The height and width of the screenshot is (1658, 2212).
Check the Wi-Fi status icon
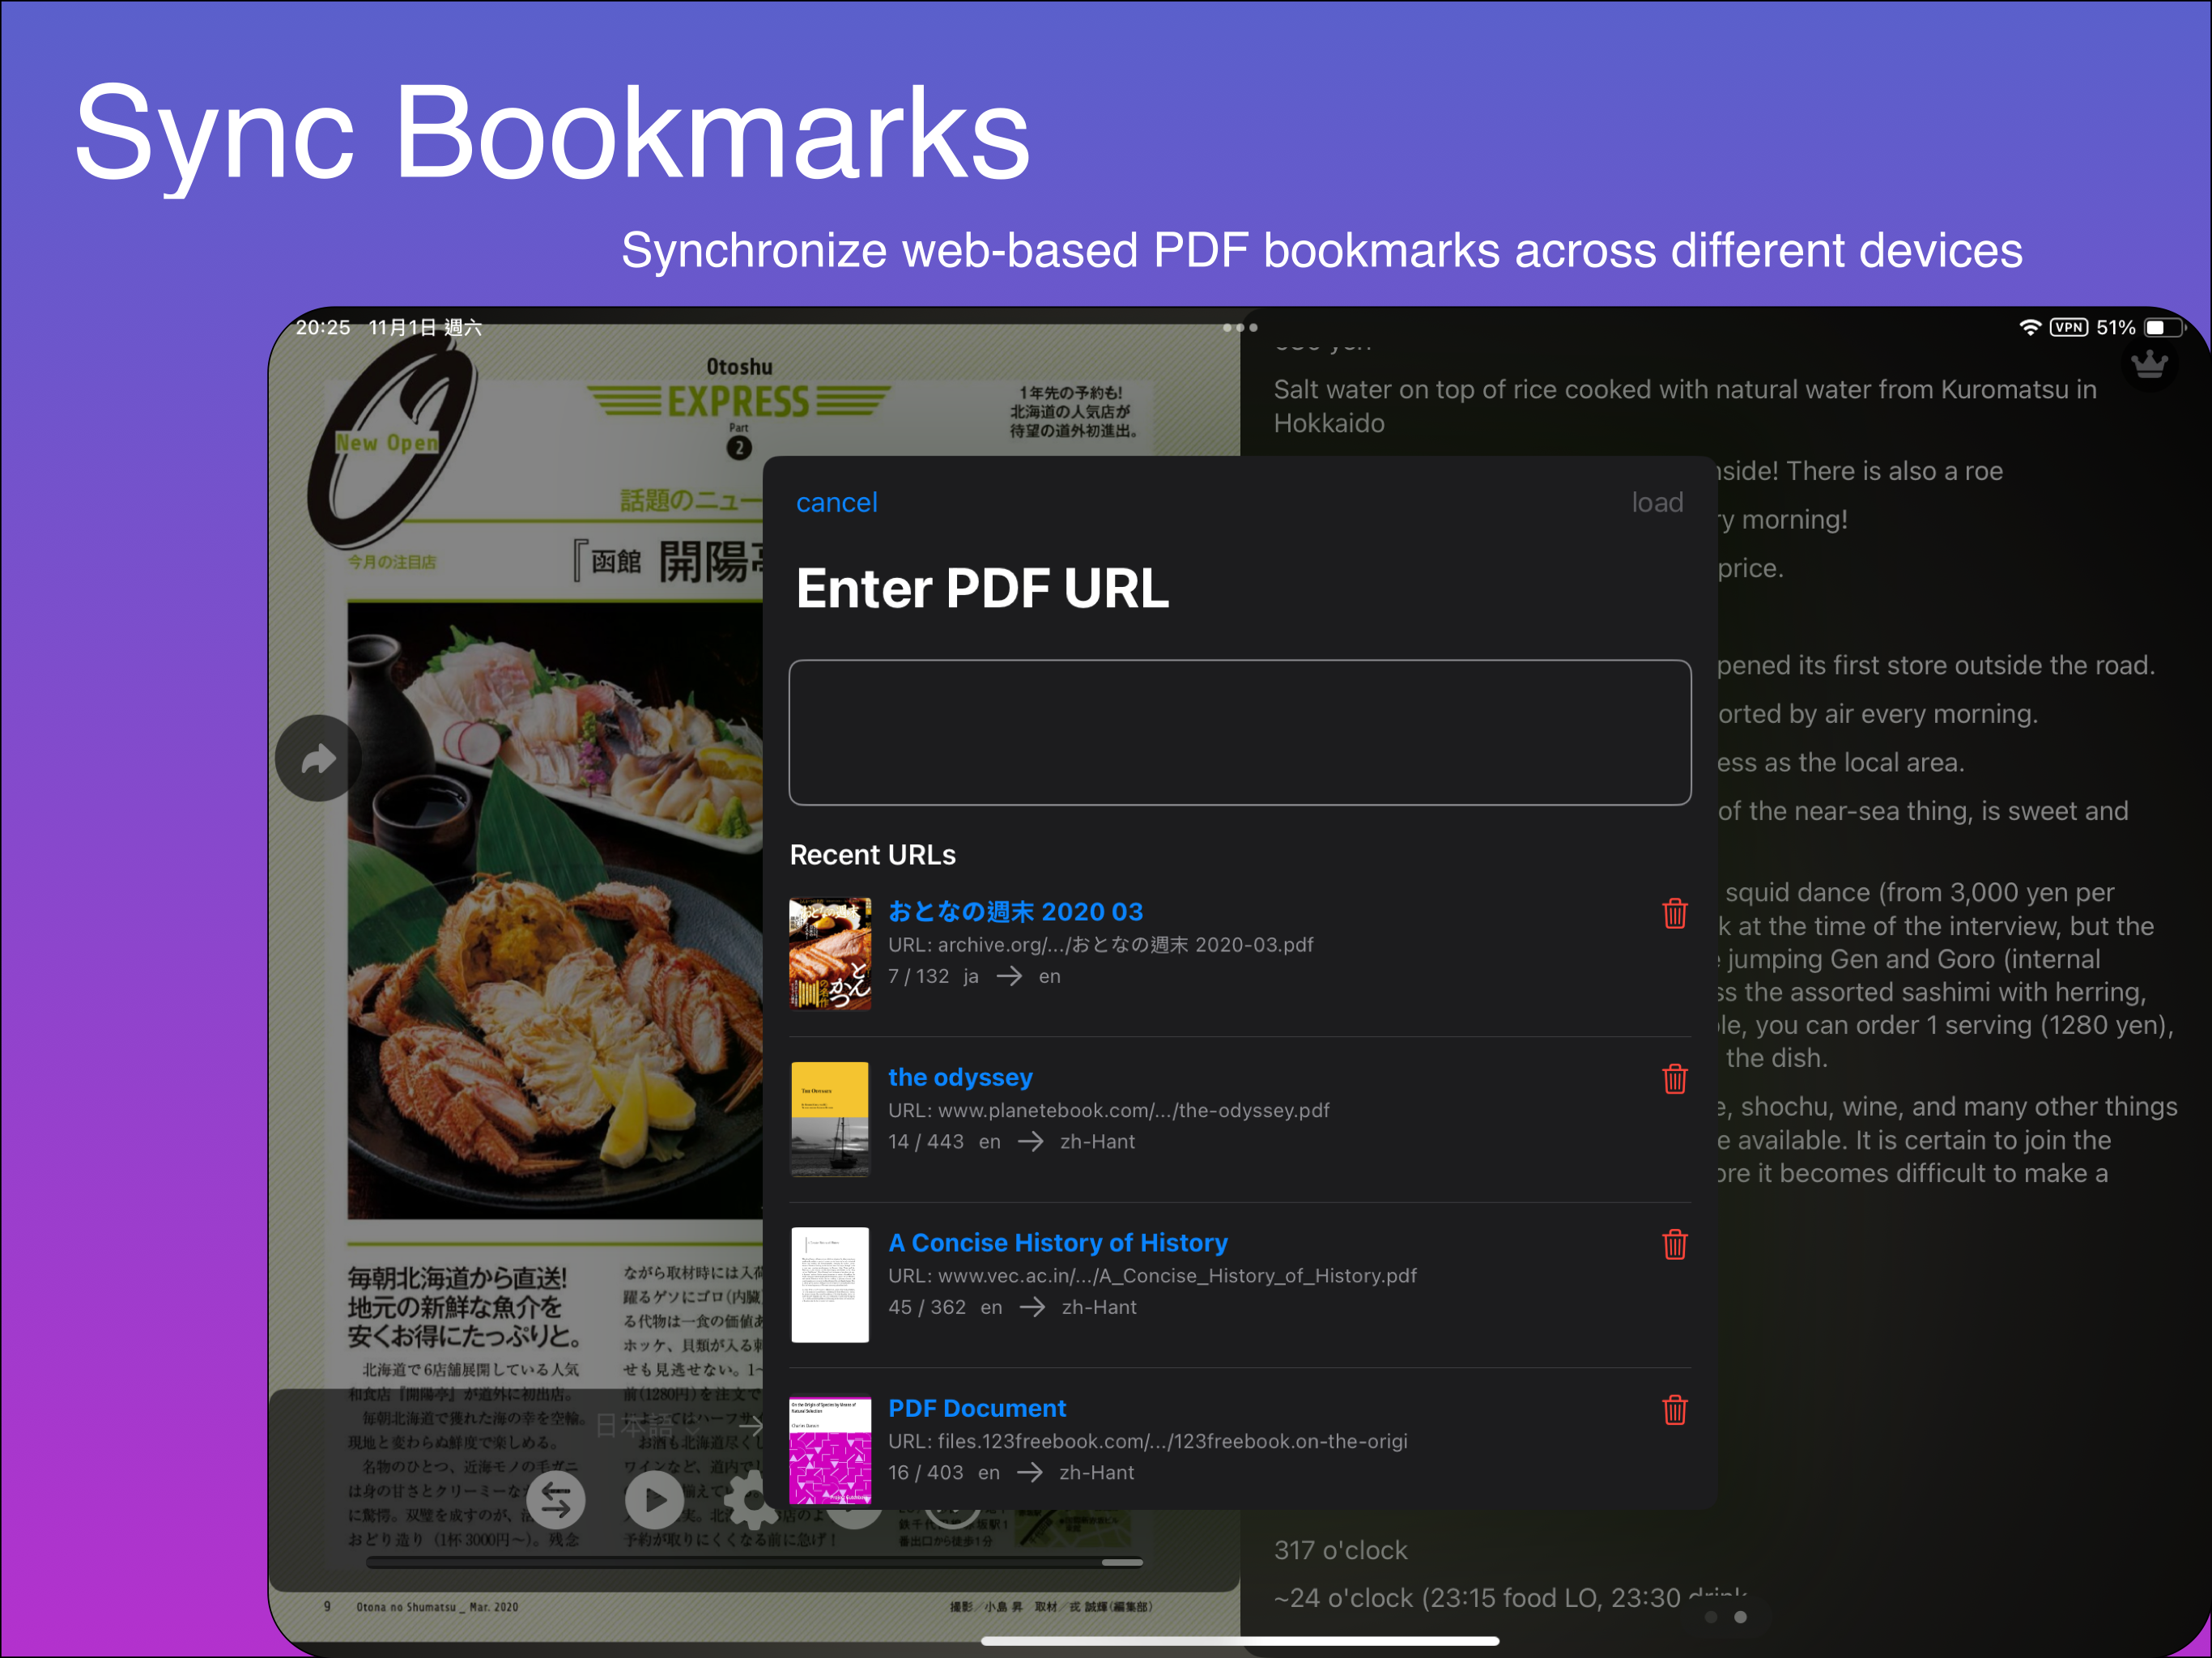click(2029, 327)
